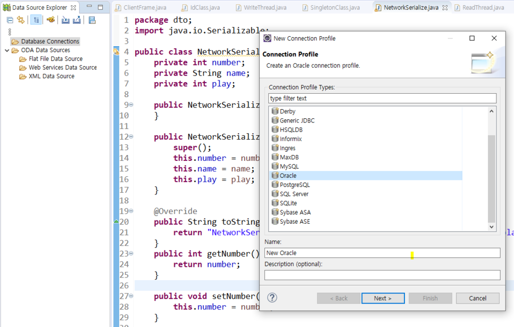The height and width of the screenshot is (327, 514).
Task: Select Flat File Data Source
Action: point(51,59)
